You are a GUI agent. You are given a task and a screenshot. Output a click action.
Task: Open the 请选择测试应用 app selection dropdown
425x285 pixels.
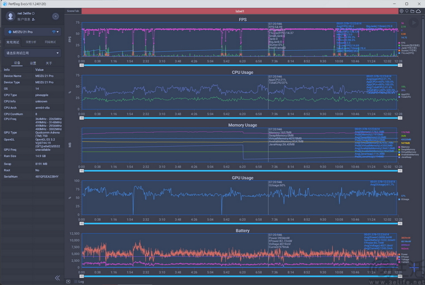32,53
